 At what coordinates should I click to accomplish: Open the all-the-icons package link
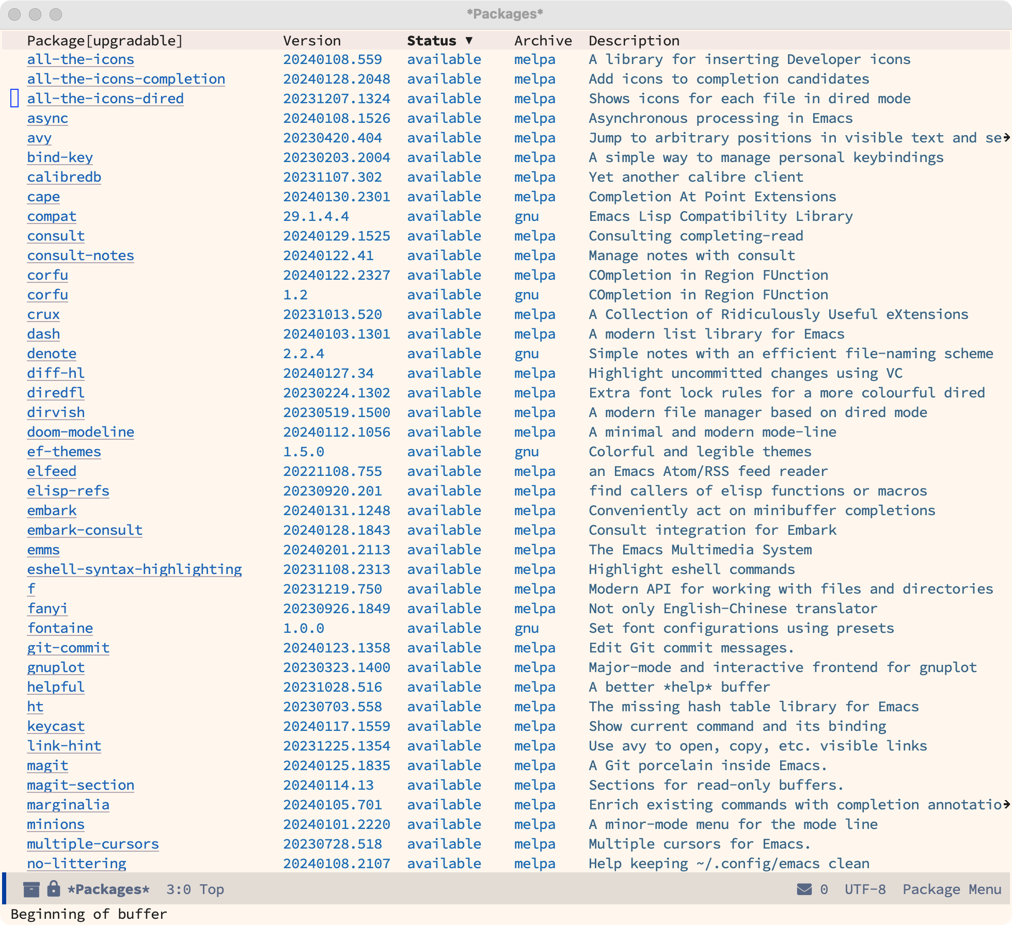(81, 59)
